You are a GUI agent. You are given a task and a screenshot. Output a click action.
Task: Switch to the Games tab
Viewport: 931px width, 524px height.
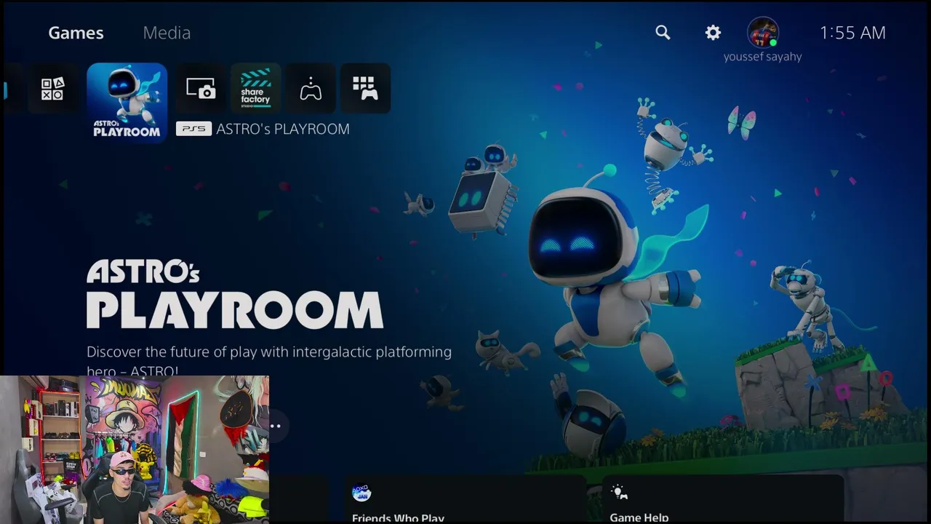76,33
